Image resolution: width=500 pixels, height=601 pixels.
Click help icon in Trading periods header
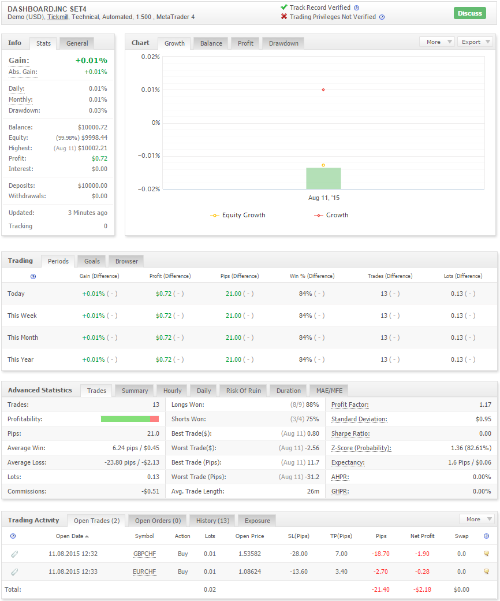pyautogui.click(x=33, y=276)
